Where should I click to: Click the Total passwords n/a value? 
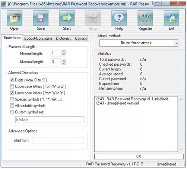tap(143, 60)
